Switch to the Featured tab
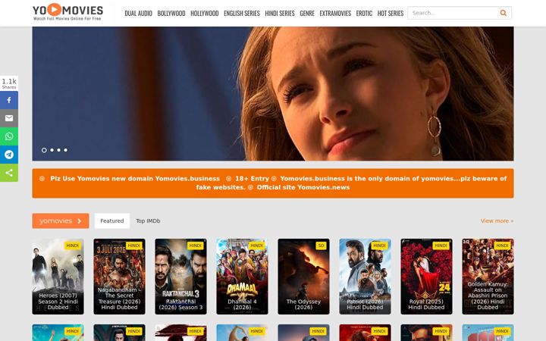The width and height of the screenshot is (546, 341). [x=112, y=221]
